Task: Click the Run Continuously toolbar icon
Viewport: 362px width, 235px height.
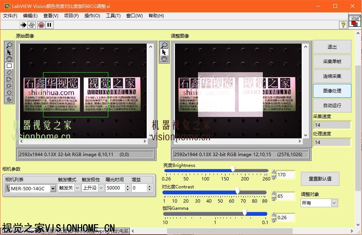Action: click(x=32, y=25)
